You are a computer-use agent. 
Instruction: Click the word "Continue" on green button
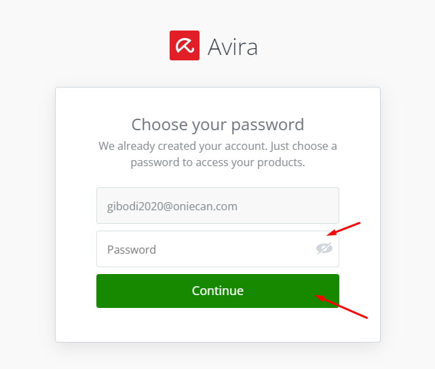[217, 291]
